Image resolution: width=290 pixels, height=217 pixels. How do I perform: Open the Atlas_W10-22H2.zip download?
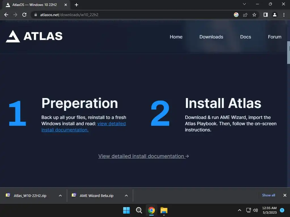coord(30,196)
